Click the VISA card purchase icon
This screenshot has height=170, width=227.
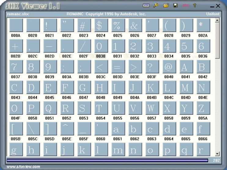pyautogui.click(x=146, y=5)
